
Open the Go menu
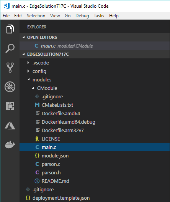point(67,16)
